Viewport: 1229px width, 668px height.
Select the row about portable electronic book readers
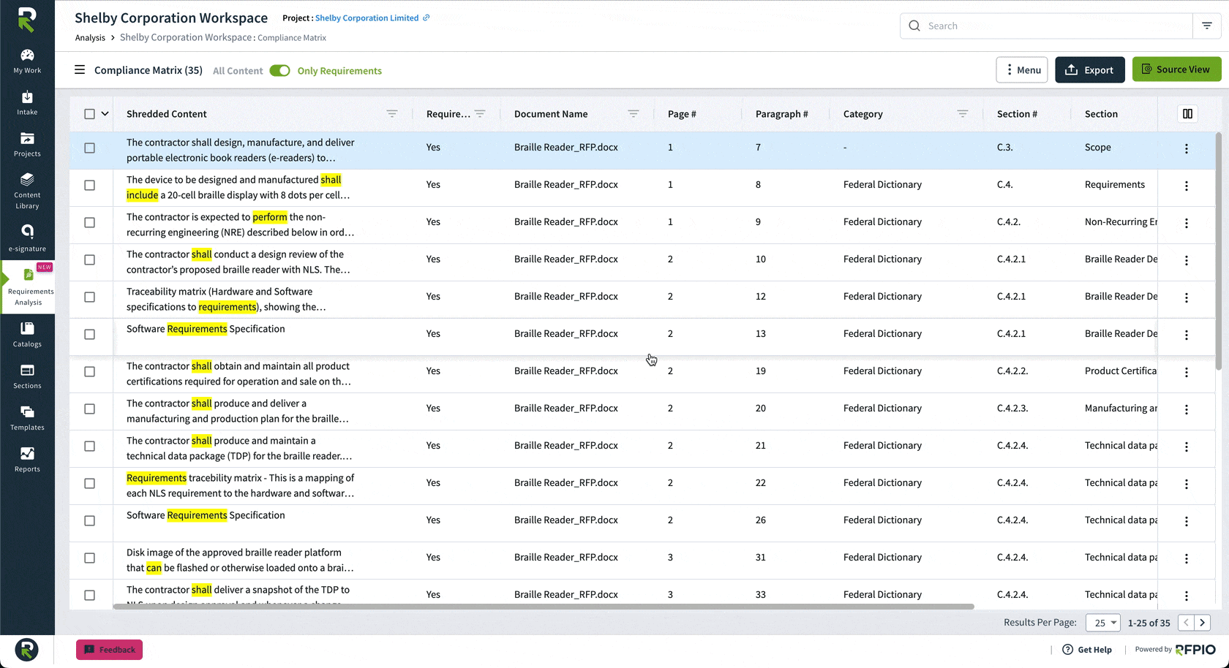tap(89, 148)
